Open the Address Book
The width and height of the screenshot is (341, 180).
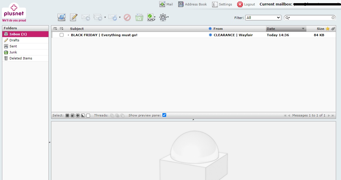pyautogui.click(x=192, y=4)
